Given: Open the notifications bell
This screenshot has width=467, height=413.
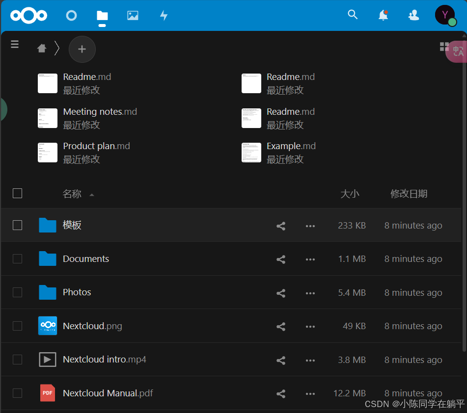Looking at the screenshot, I should pos(384,15).
